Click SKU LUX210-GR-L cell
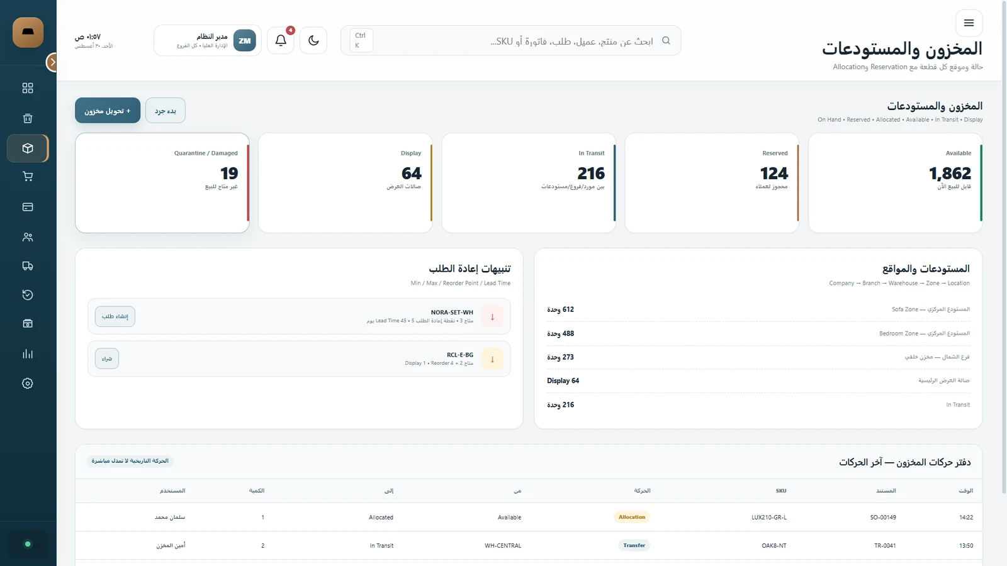Viewport: 1007px width, 566px height. [x=769, y=518]
